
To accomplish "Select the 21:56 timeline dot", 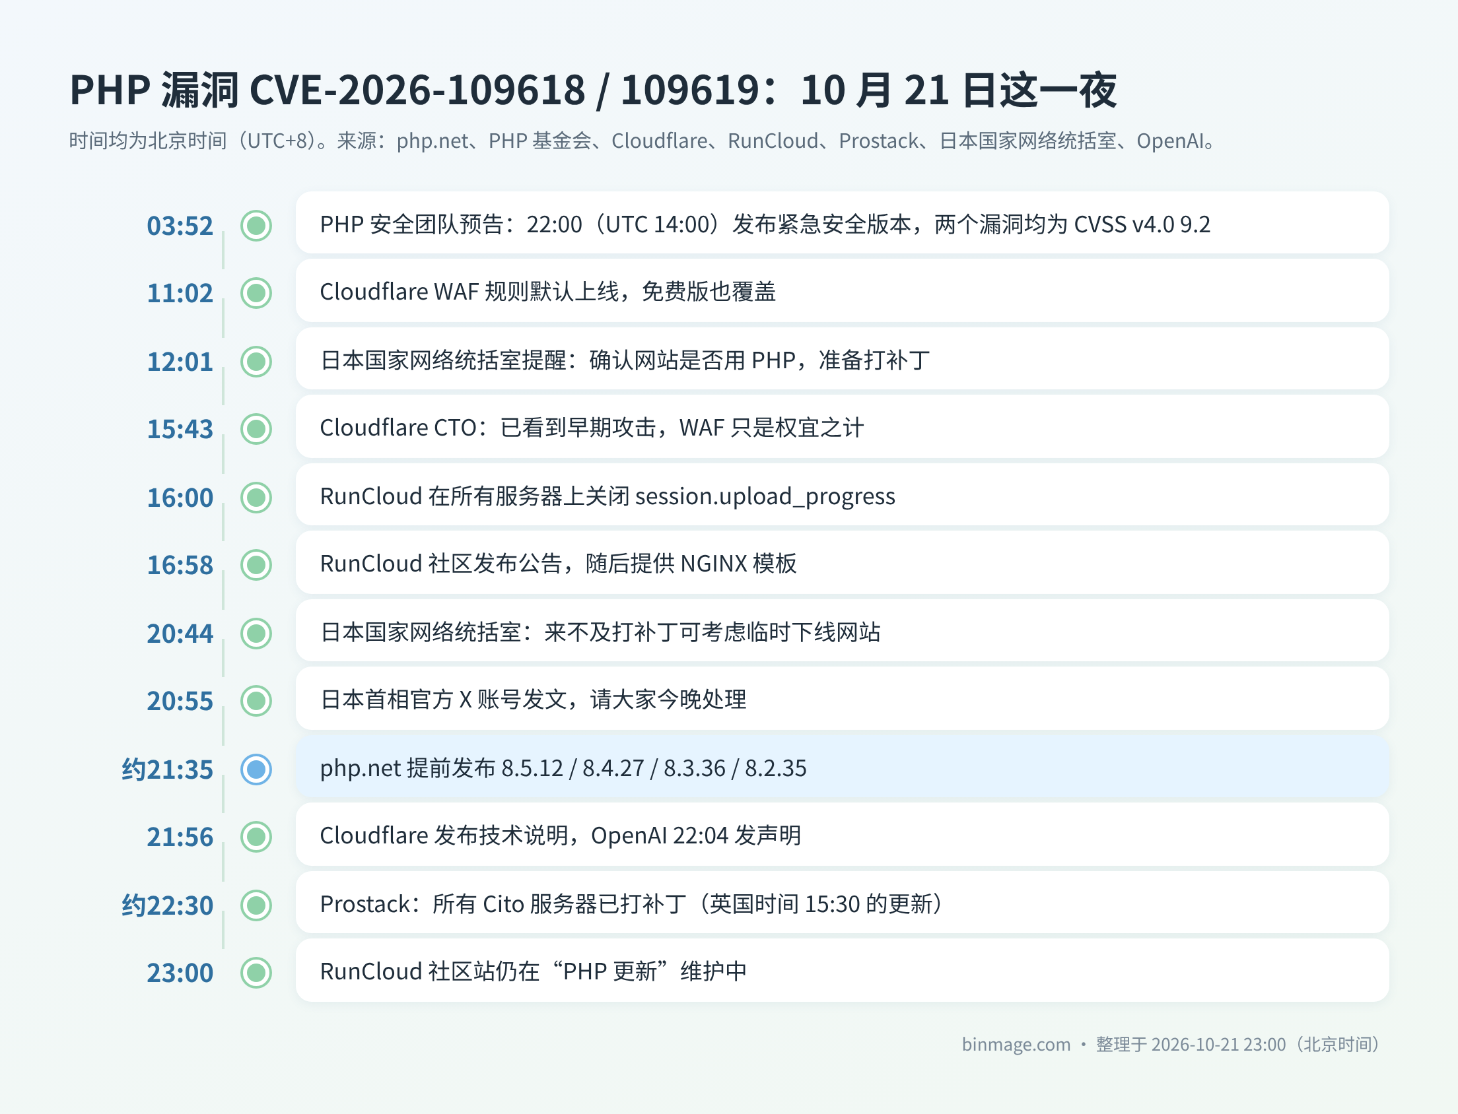I will pos(256,837).
